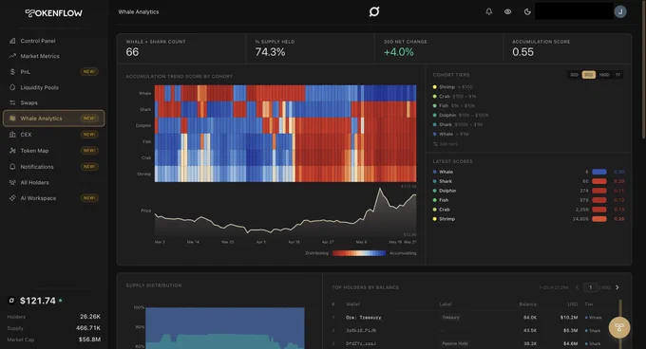Viewport: 646px width, 349px height.
Task: Go to previous page of top holders
Action: (x=578, y=287)
